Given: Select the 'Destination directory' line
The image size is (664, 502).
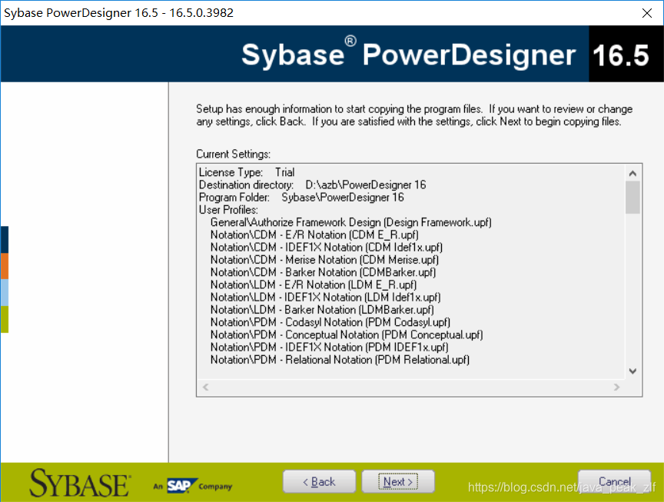Looking at the screenshot, I should click(313, 185).
